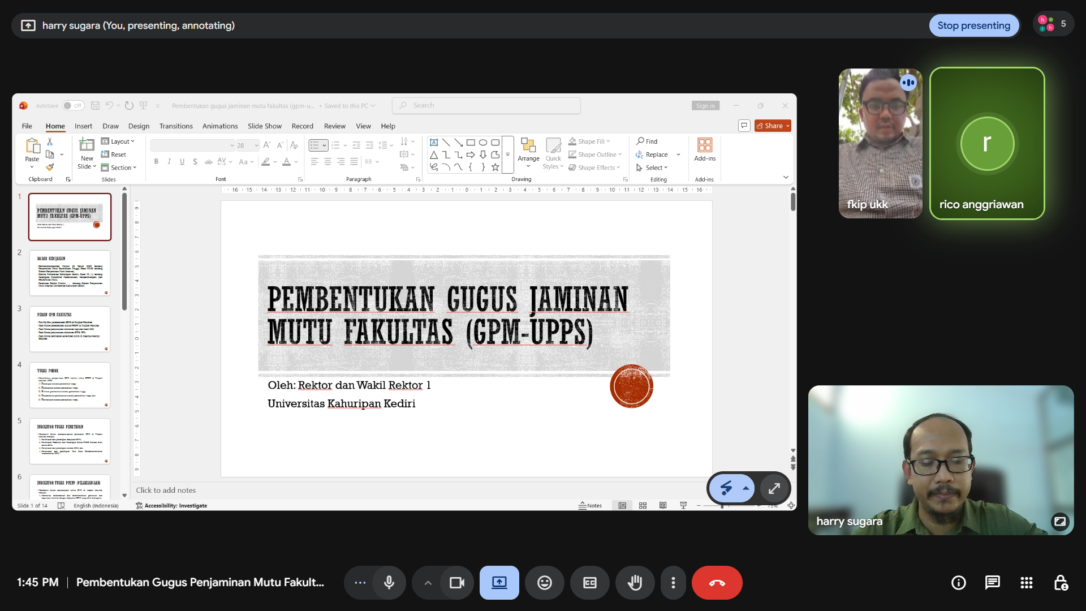
Task: Turn off camera in Meet toolbar
Action: coord(456,583)
